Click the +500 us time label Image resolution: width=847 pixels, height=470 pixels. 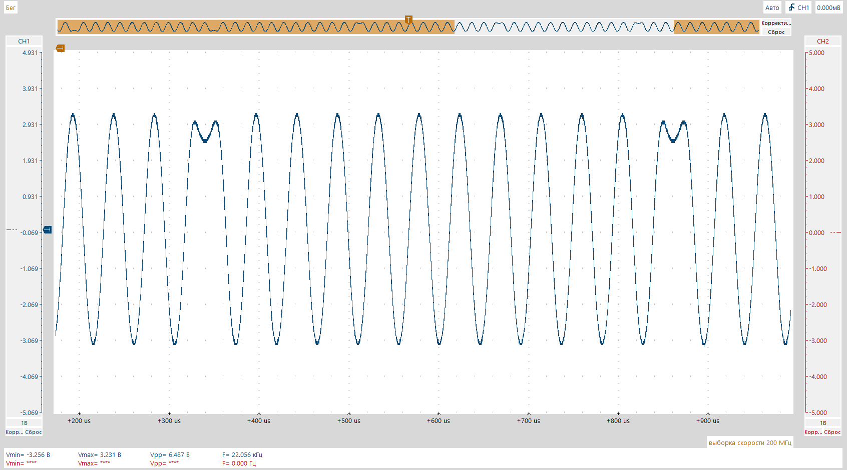pyautogui.click(x=349, y=421)
